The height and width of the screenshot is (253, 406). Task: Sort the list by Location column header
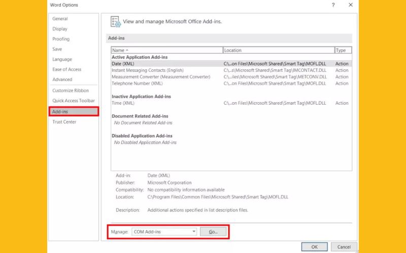point(278,50)
